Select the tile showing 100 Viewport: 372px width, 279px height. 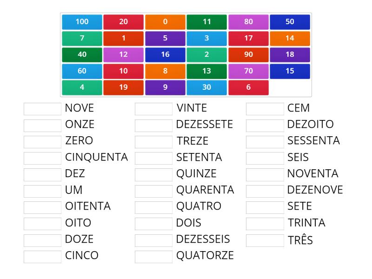(x=81, y=21)
